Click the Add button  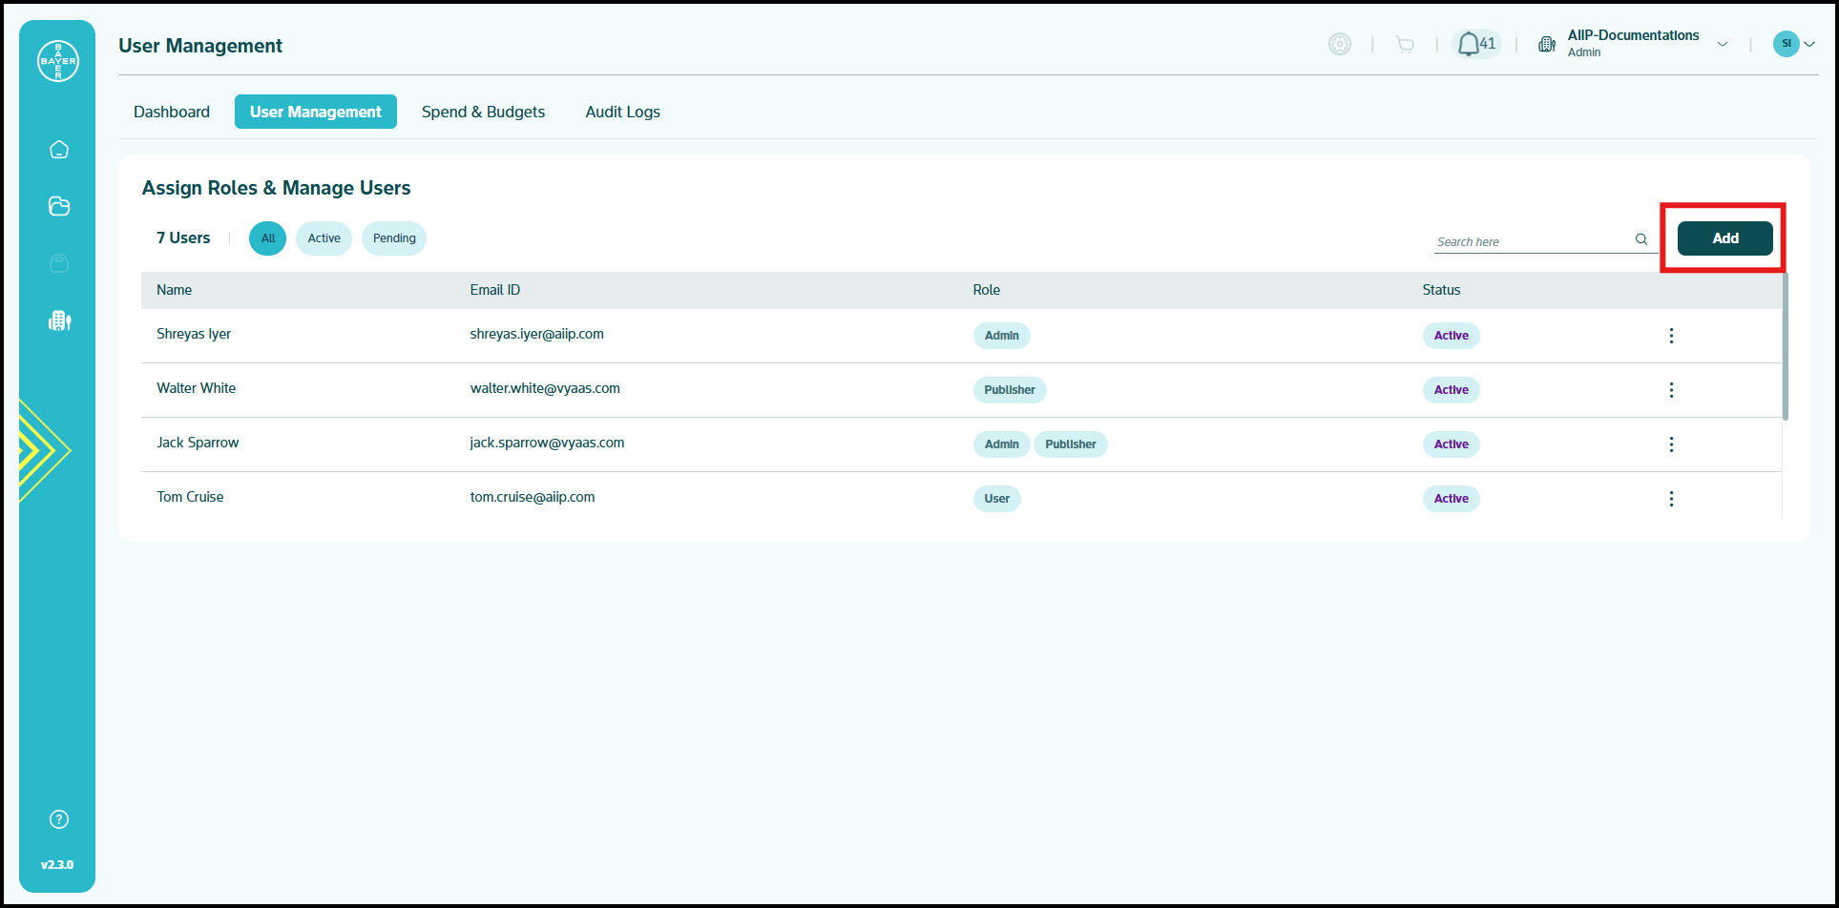[x=1724, y=238]
